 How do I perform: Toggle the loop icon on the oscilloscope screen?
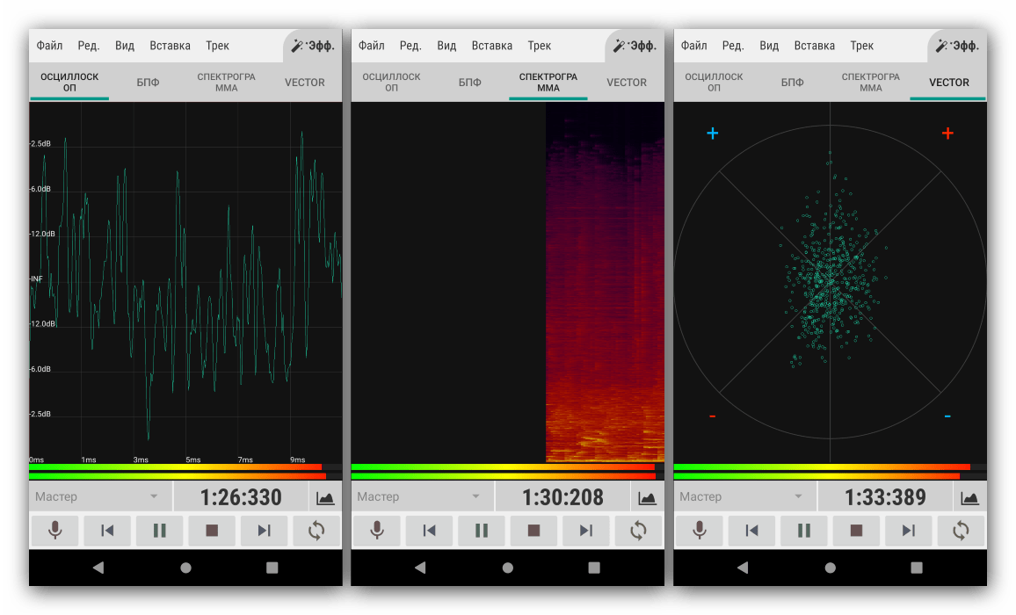[316, 531]
